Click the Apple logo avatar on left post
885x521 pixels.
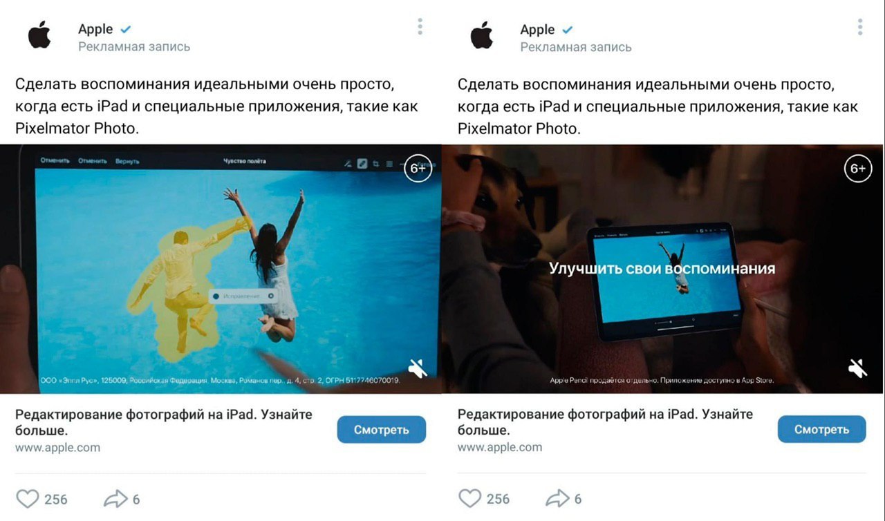pos(39,35)
